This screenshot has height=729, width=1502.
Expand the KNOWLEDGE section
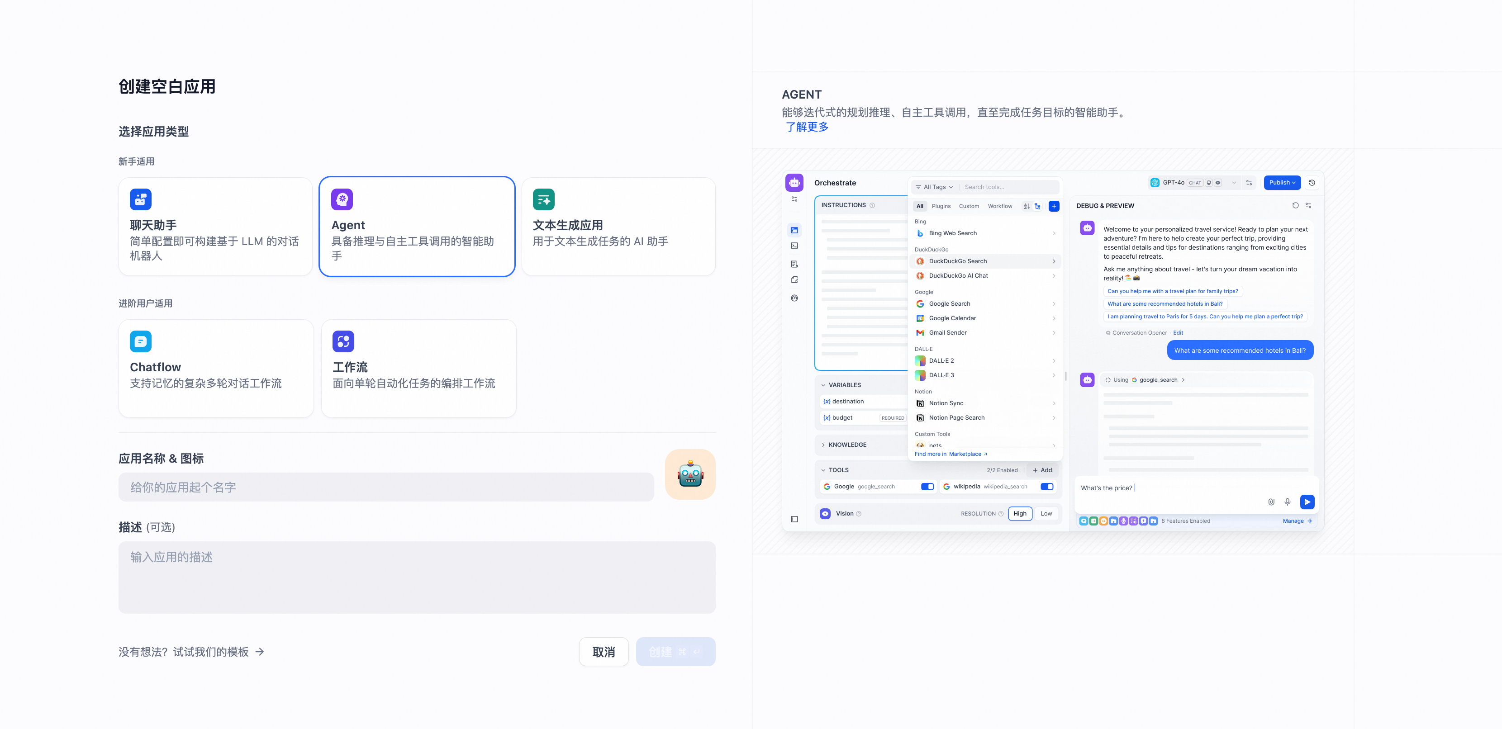click(846, 445)
